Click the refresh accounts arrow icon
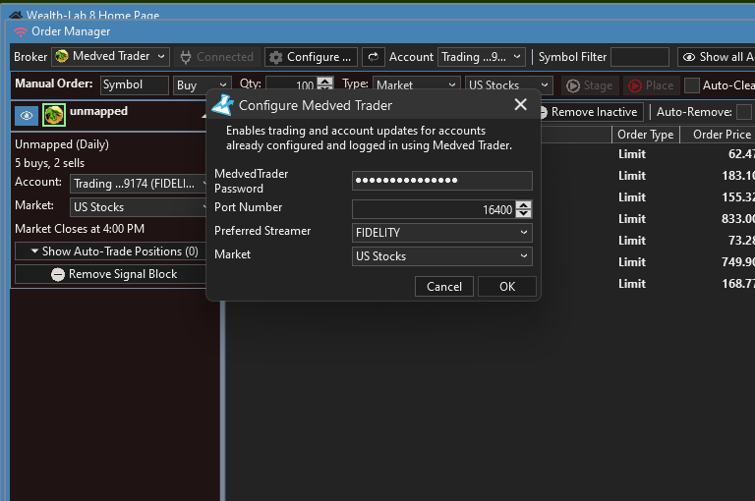 (x=374, y=57)
